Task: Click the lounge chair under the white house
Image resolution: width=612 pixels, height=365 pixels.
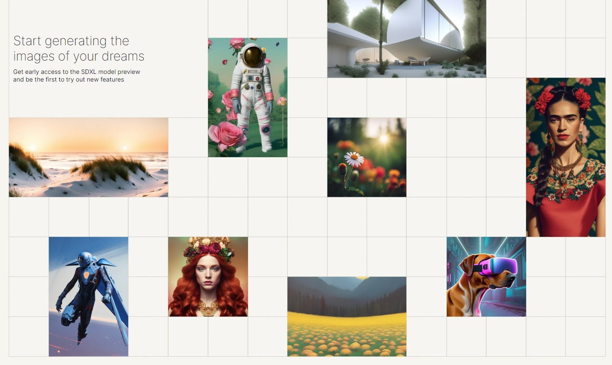Action: [x=419, y=61]
